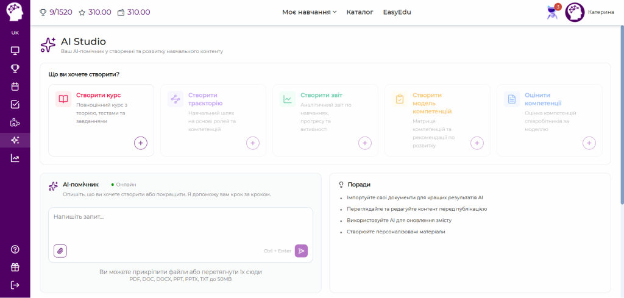Click the trophy score 9/1520 in the header
Viewport: 624px width, 298px height.
click(x=56, y=12)
